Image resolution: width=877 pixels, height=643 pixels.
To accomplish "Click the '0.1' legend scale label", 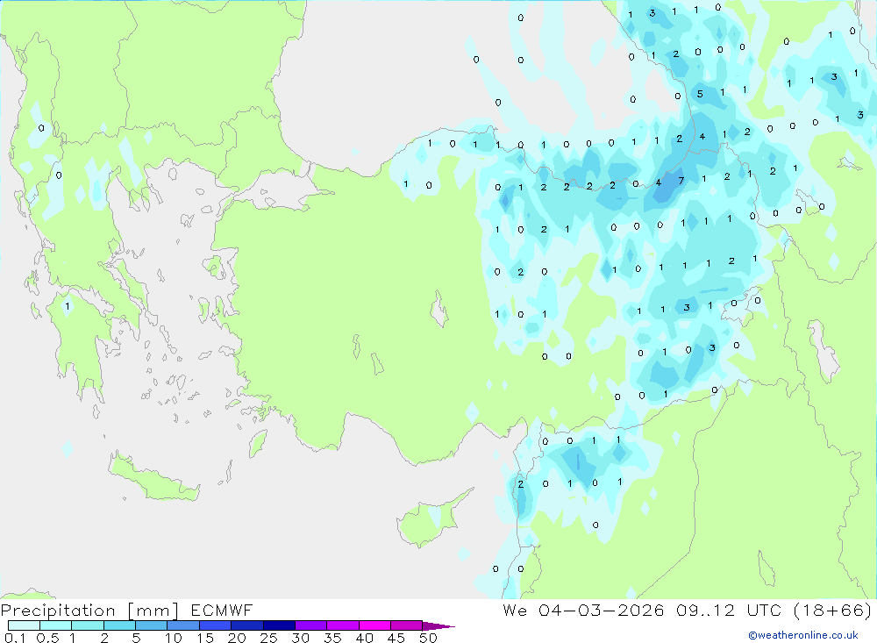I will coord(15,638).
